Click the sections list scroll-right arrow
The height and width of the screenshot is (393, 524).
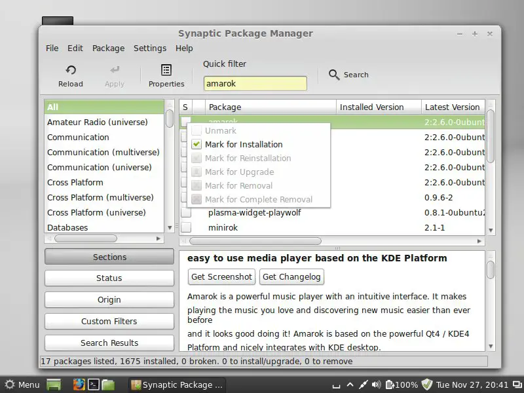point(159,238)
